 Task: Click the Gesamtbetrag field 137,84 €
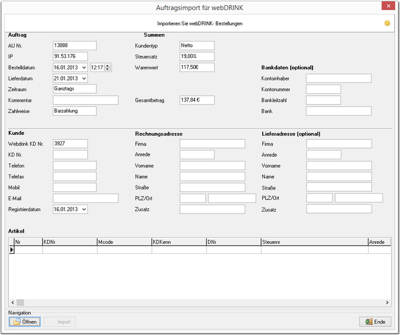click(x=197, y=100)
